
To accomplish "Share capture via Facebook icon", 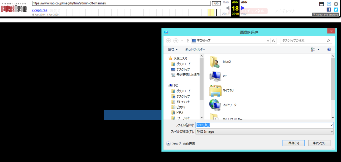I will pos(329,10).
